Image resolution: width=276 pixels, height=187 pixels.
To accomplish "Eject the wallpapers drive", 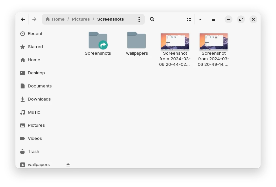I will coord(68,165).
